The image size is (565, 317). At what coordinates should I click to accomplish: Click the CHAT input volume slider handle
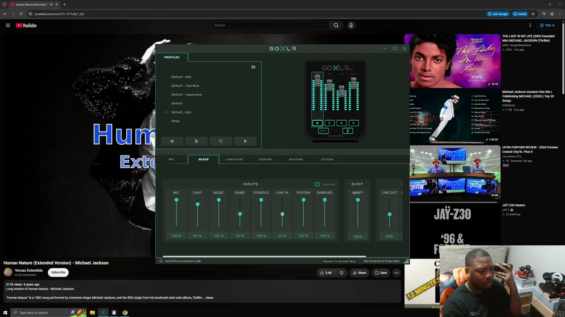click(x=197, y=204)
